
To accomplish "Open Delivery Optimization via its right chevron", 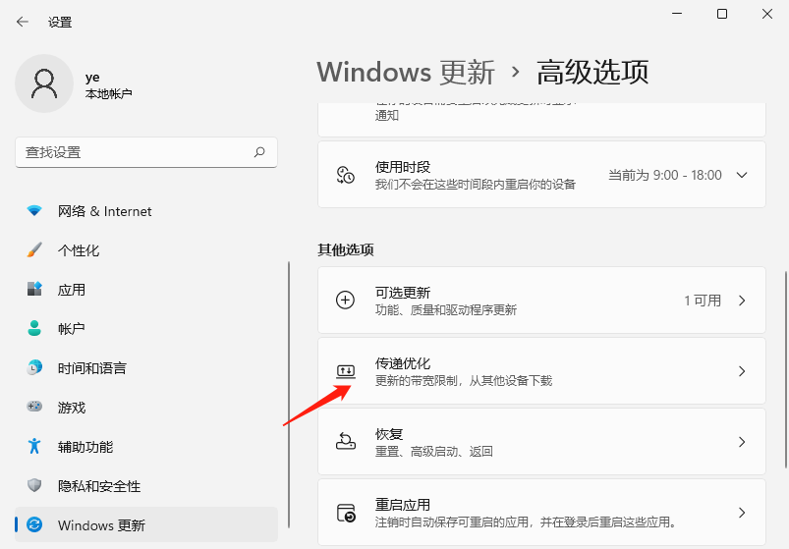I will coord(742,371).
